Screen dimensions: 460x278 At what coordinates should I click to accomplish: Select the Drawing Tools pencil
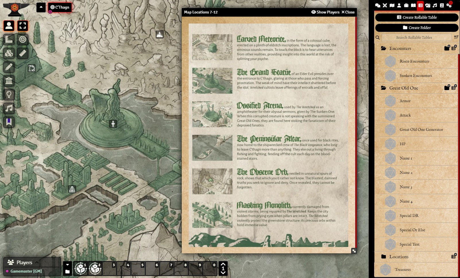coord(9,67)
